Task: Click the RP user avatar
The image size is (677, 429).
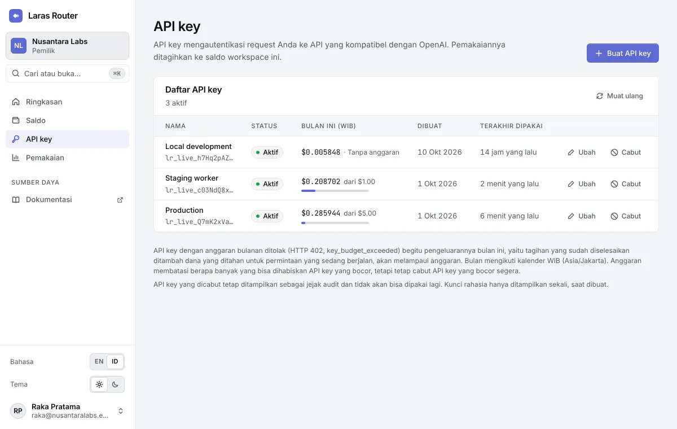Action: click(18, 411)
